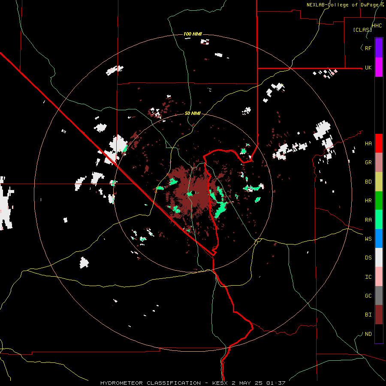Choose the blue WS legend swatch

point(379,238)
